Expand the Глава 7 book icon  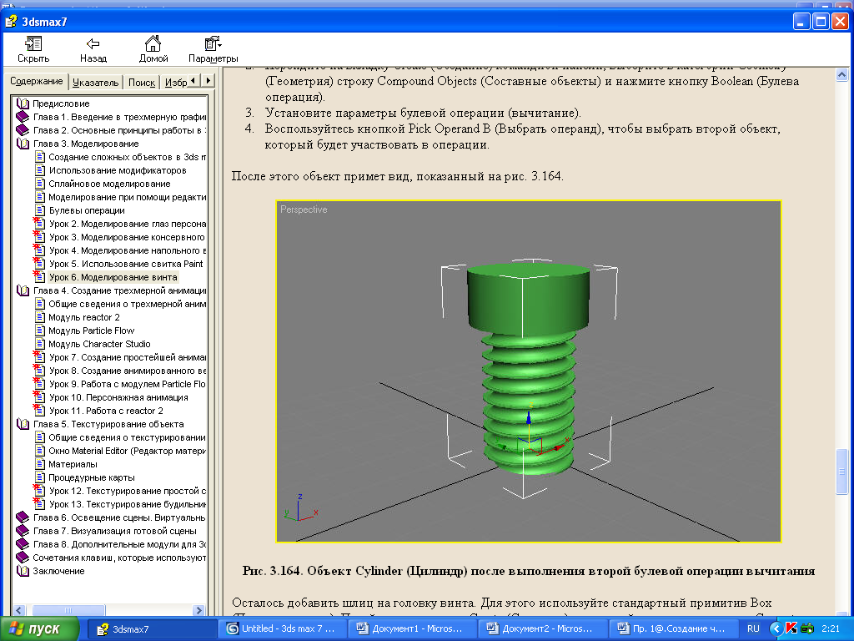[23, 531]
